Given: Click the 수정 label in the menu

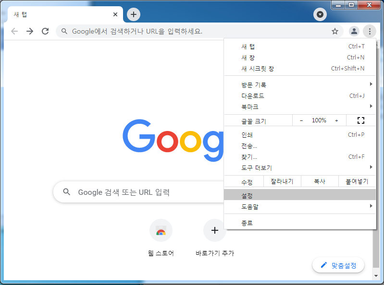Looking at the screenshot, I should click(247, 182).
